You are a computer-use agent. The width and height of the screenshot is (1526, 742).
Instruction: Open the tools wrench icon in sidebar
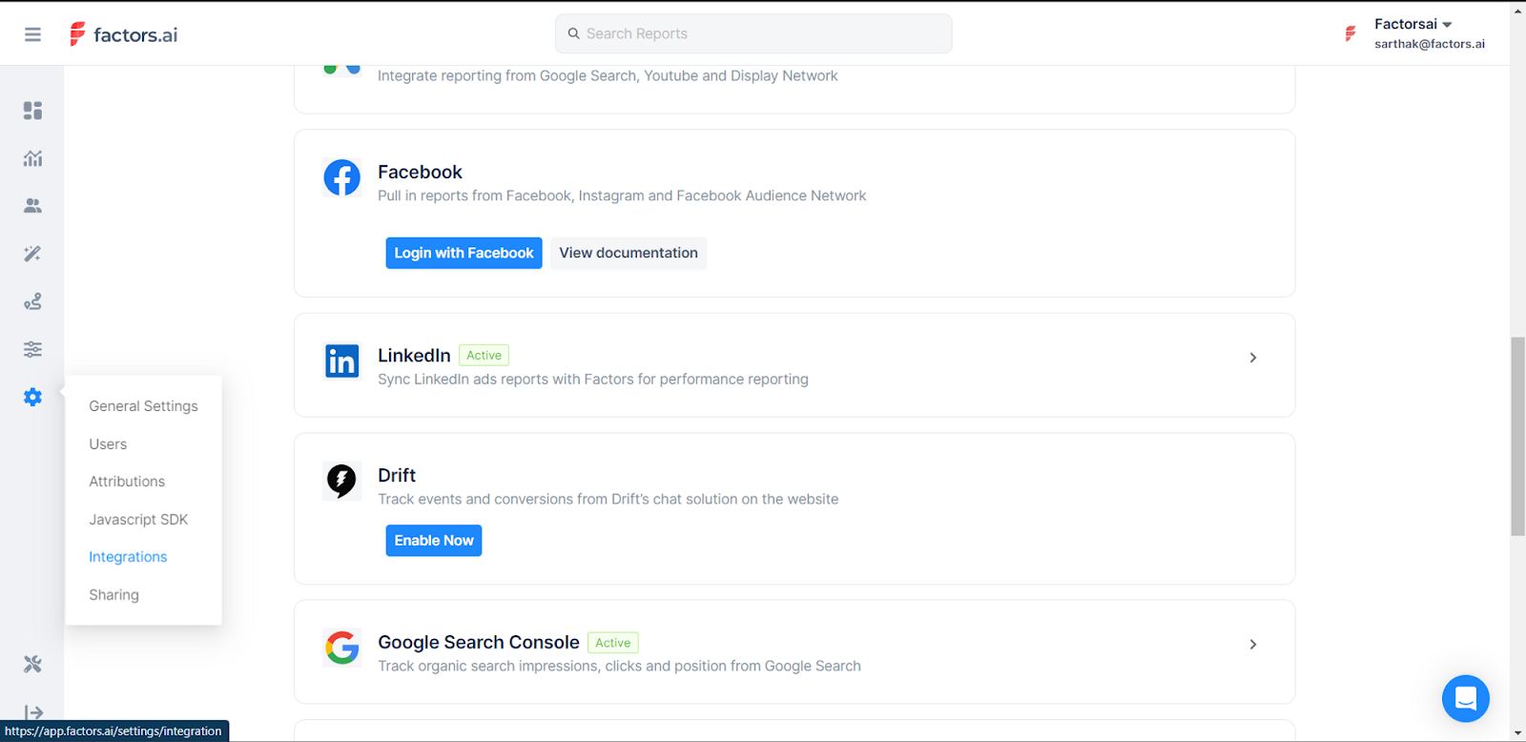click(x=32, y=664)
